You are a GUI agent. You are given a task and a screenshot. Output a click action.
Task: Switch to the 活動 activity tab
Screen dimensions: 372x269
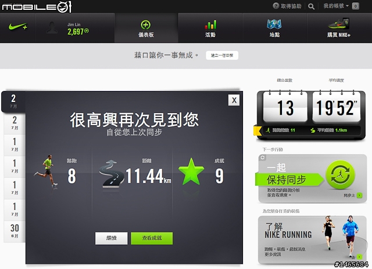click(210, 28)
